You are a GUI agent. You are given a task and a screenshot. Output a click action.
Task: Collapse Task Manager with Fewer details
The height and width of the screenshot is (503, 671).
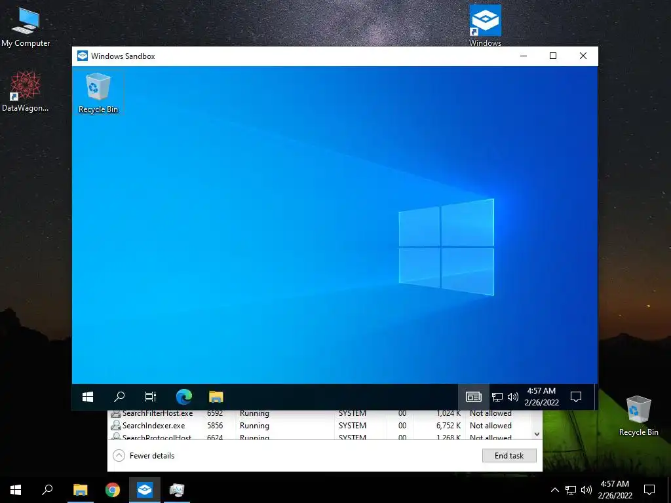[x=144, y=456]
